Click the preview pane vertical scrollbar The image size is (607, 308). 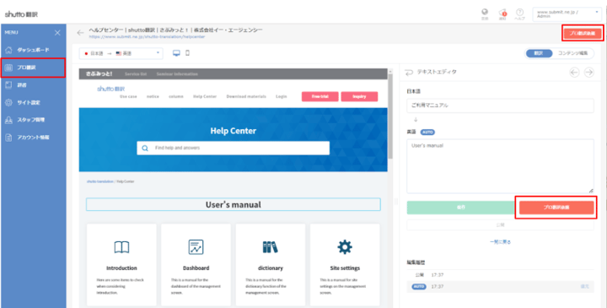(x=390, y=116)
